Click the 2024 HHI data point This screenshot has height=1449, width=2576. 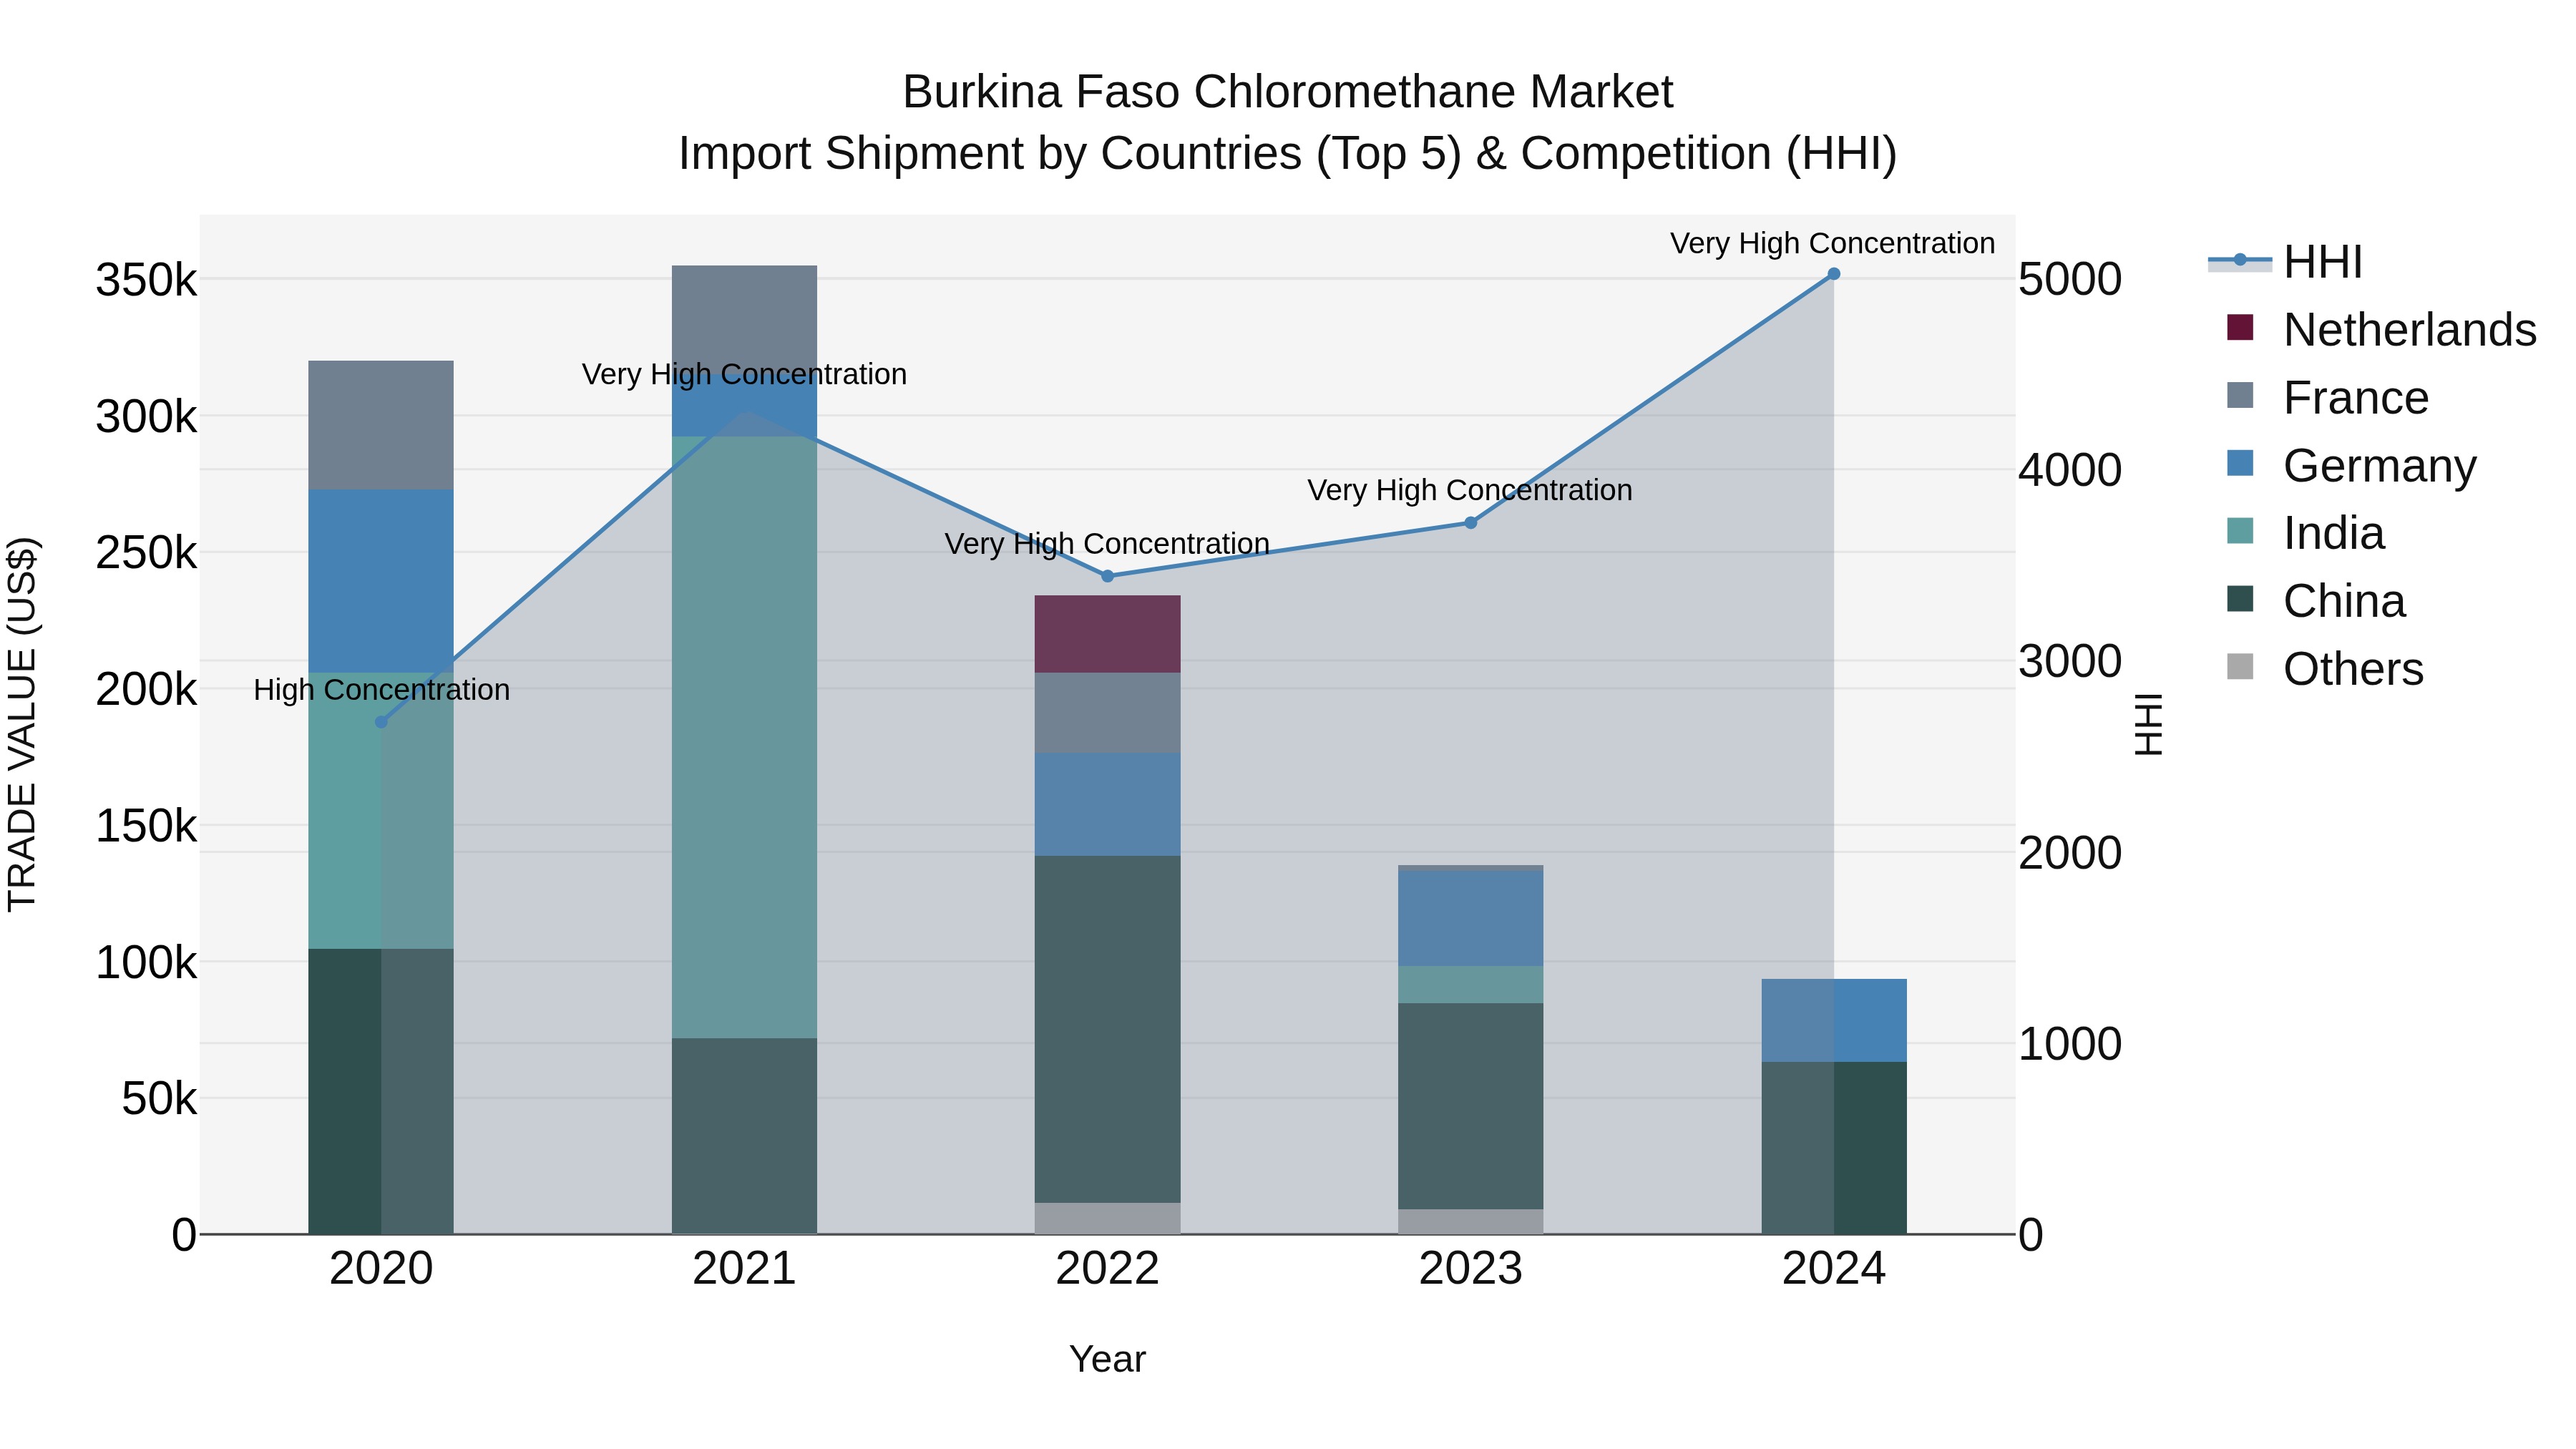(x=1834, y=274)
